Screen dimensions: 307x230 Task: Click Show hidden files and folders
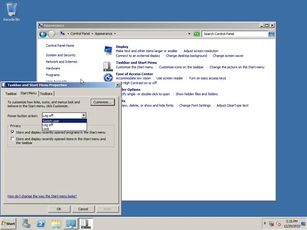(x=197, y=94)
